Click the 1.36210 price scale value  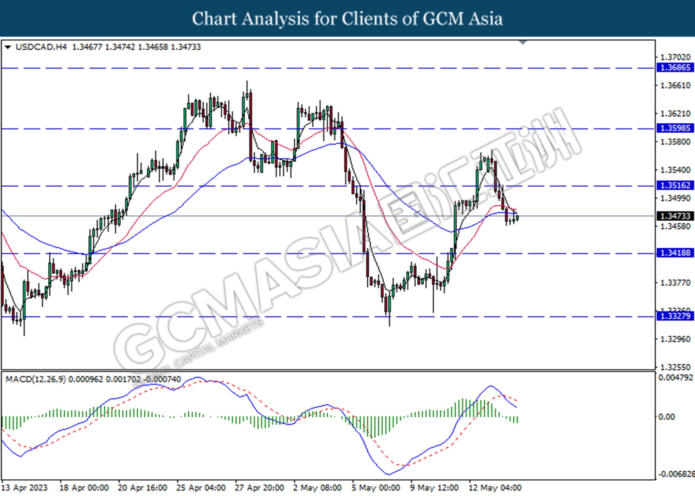tap(675, 114)
